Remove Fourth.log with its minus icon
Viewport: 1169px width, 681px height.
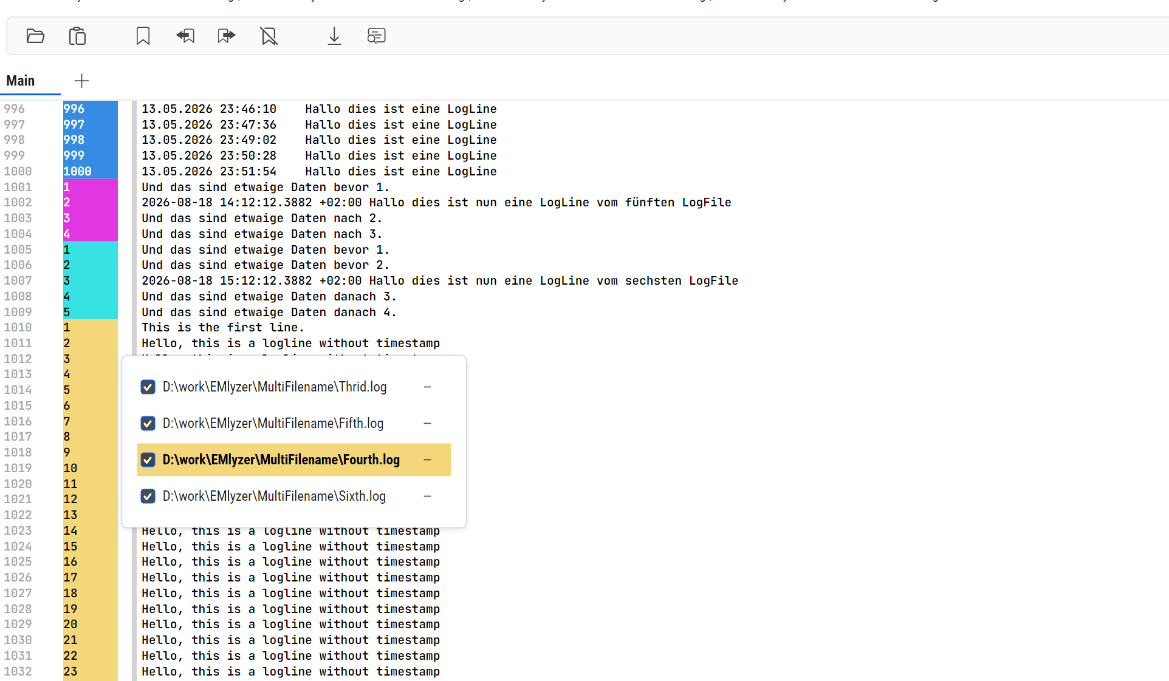tap(427, 459)
